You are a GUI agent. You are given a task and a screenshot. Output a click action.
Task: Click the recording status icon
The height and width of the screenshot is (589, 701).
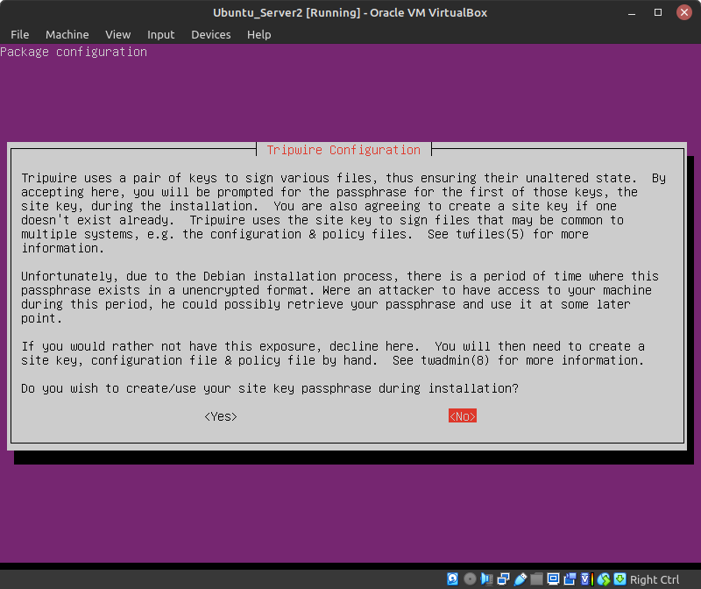coord(570,579)
